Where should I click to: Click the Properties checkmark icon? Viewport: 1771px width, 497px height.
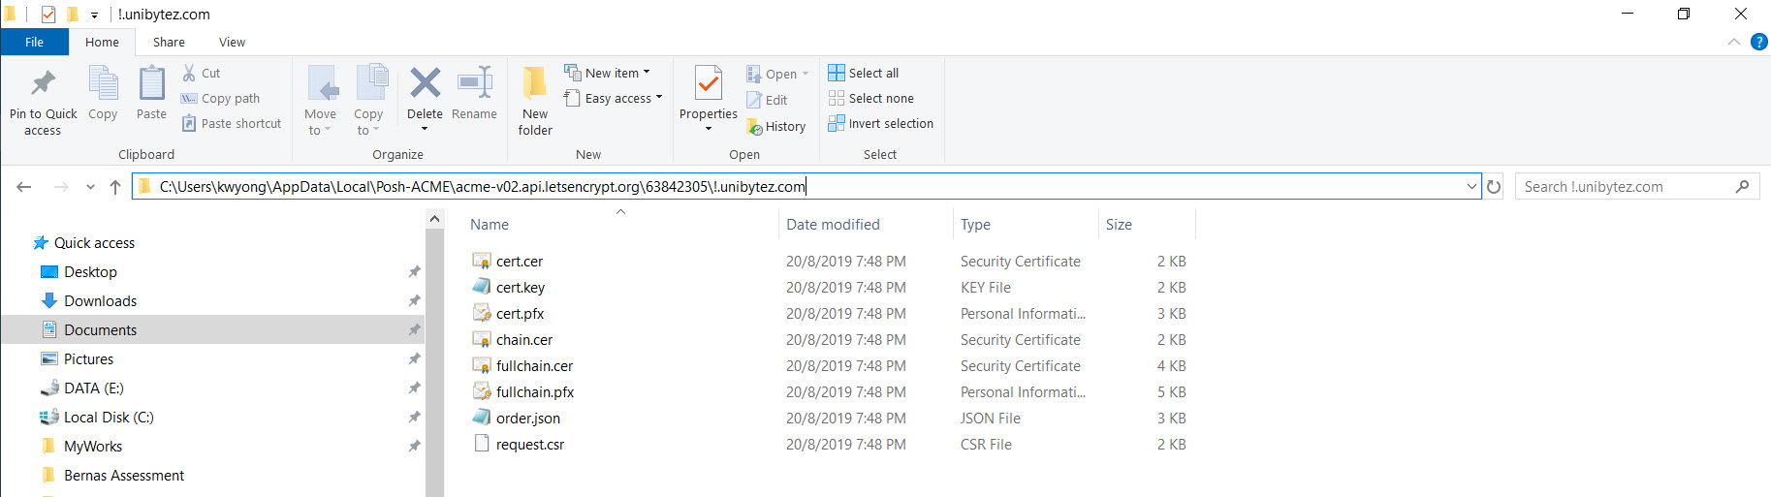point(709,83)
